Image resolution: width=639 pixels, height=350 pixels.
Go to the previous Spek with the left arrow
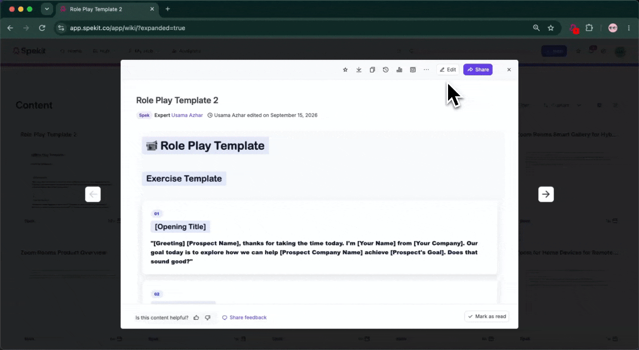point(93,194)
